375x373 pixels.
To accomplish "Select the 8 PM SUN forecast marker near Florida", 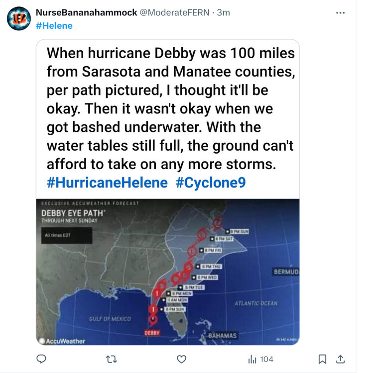I will pos(173,309).
